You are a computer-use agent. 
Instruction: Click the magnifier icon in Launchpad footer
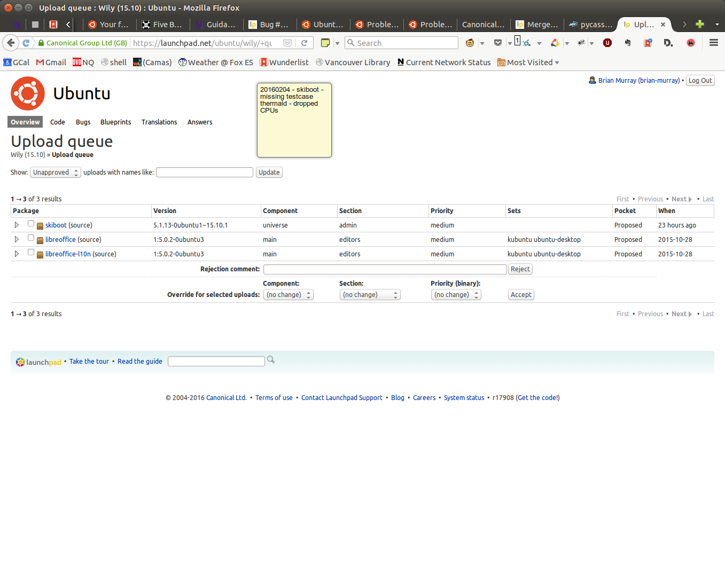[x=271, y=360]
